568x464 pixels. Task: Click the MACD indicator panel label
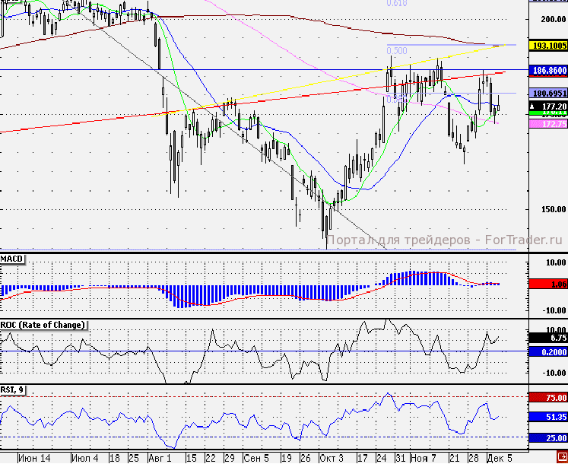pyautogui.click(x=13, y=259)
